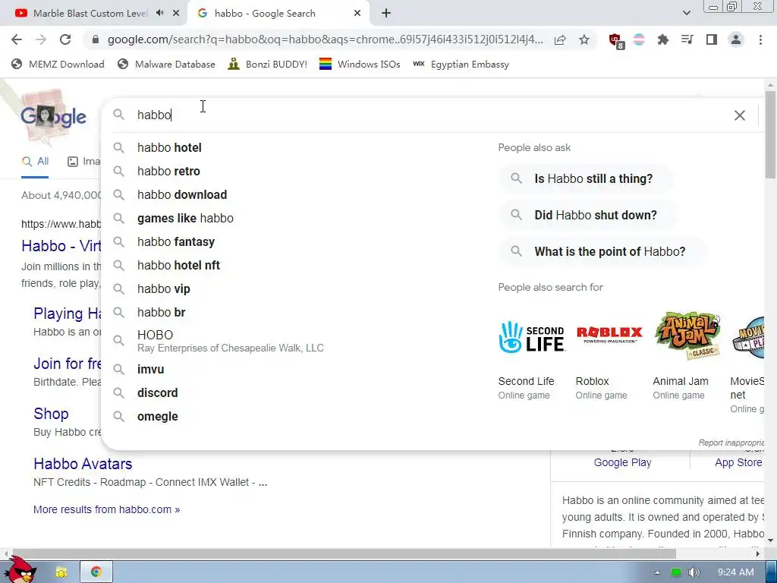Close the habbo - Google Search tab
777x583 pixels.
(x=357, y=14)
